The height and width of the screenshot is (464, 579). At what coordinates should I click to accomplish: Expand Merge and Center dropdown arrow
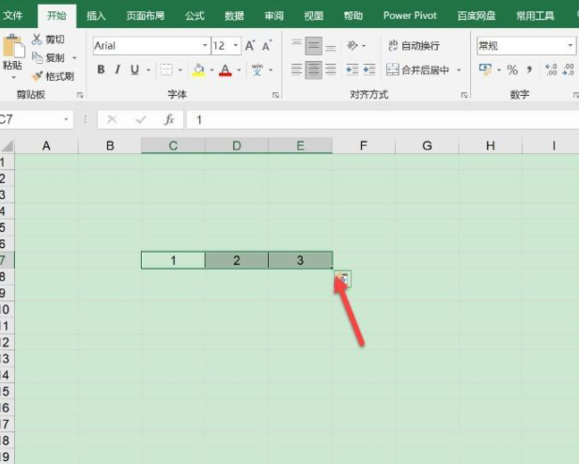click(x=459, y=70)
